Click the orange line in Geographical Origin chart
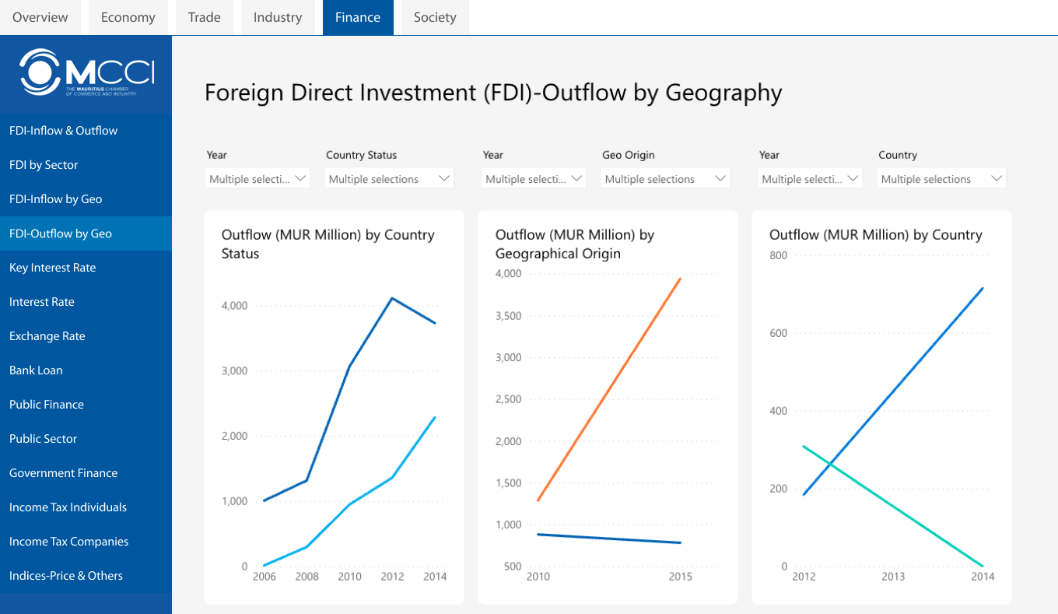 [x=609, y=389]
